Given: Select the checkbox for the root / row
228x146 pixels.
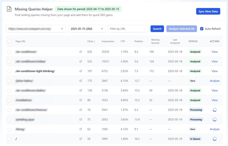Looking at the screenshot, I should coord(9,139).
